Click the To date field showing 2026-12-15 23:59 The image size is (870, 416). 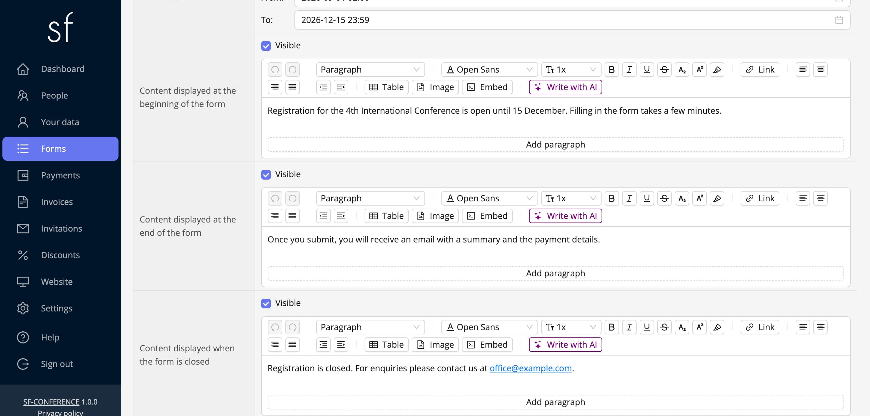[x=572, y=20]
